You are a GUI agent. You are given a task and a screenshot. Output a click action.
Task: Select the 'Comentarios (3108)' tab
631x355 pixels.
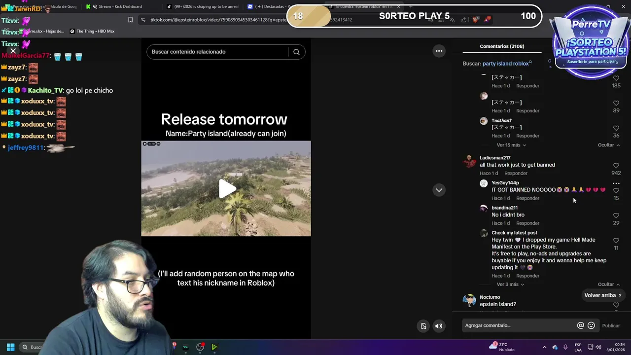(502, 46)
